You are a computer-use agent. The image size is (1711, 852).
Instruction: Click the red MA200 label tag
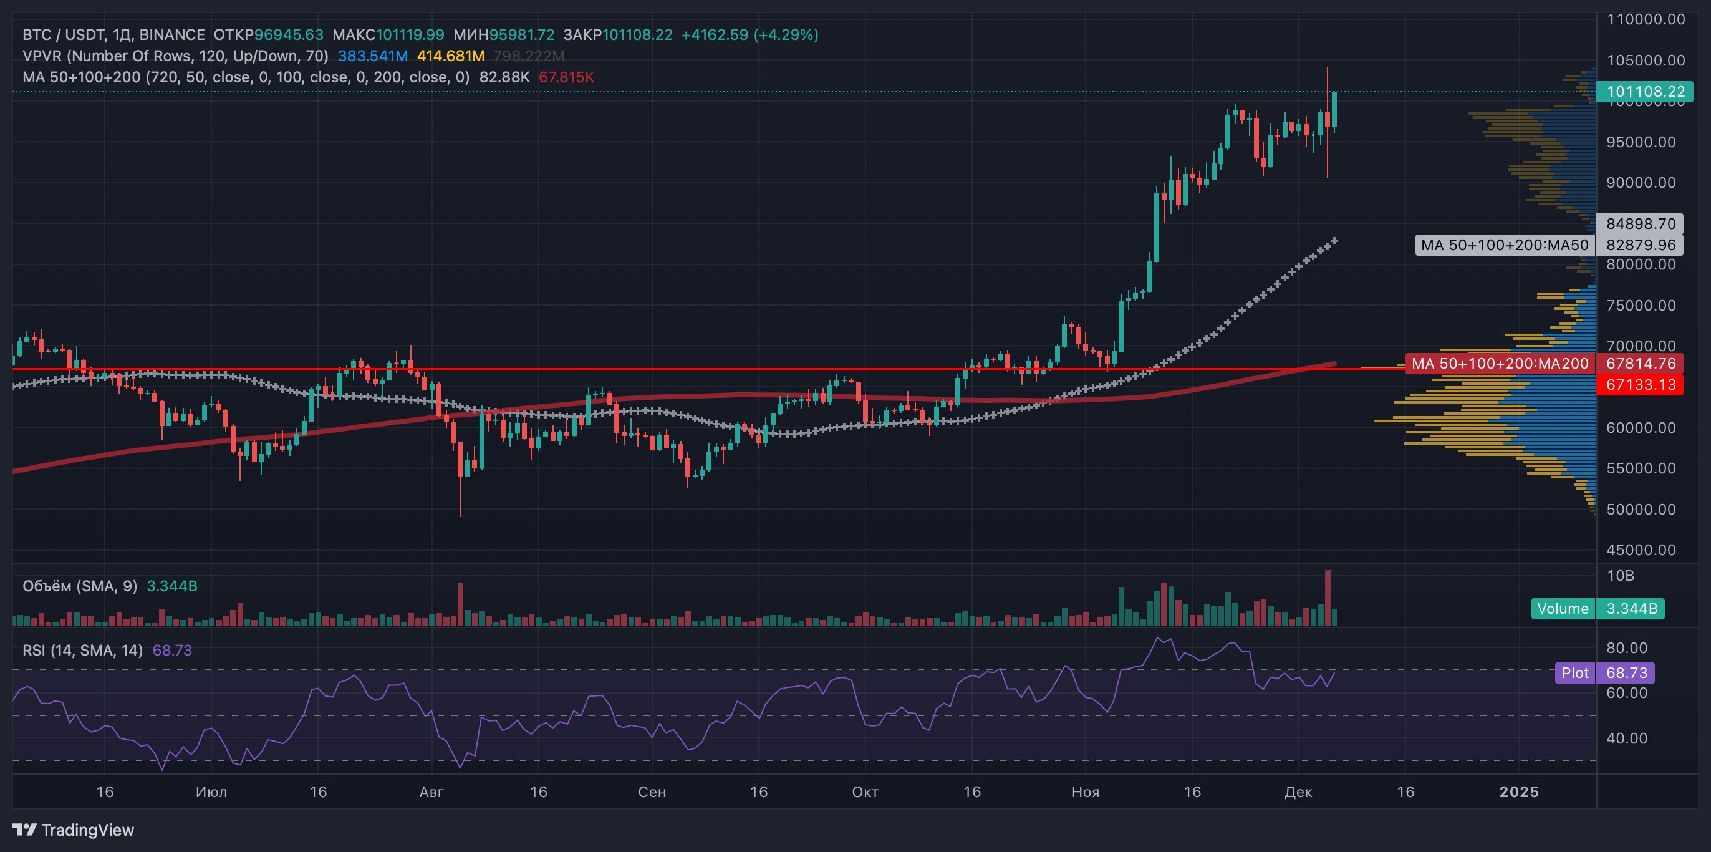1499,364
